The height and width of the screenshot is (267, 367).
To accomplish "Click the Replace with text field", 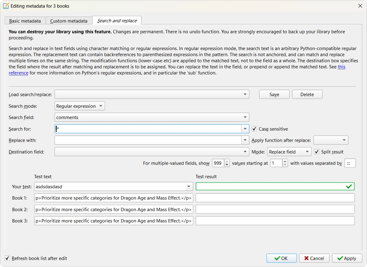I will click(148, 140).
